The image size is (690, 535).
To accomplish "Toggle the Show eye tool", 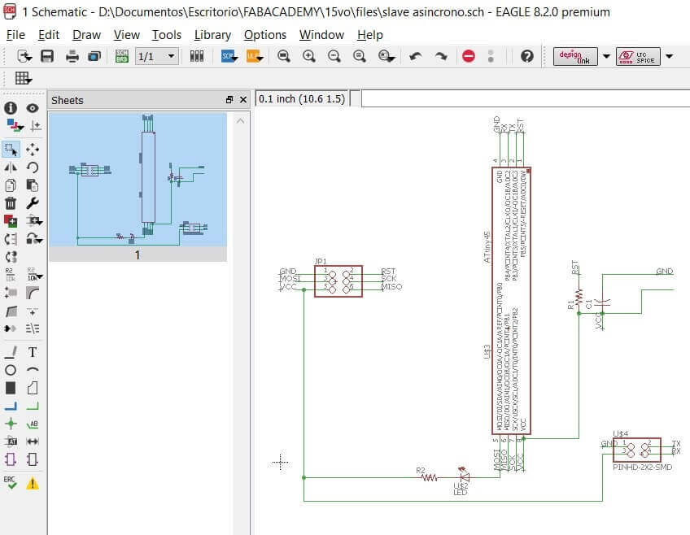I will point(33,108).
